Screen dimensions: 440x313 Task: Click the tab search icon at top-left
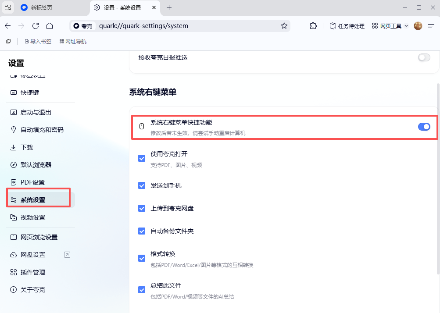tap(8, 7)
